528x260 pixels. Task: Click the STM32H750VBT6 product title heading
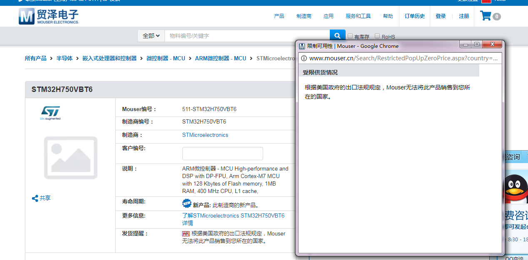62,89
